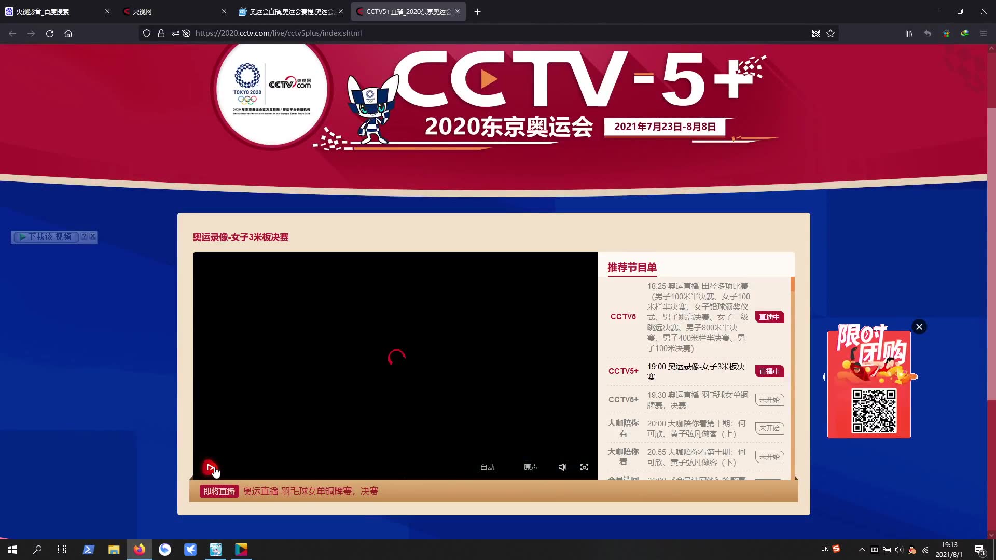Click the URL address bar
This screenshot has width=996, height=560.
pyautogui.click(x=488, y=33)
